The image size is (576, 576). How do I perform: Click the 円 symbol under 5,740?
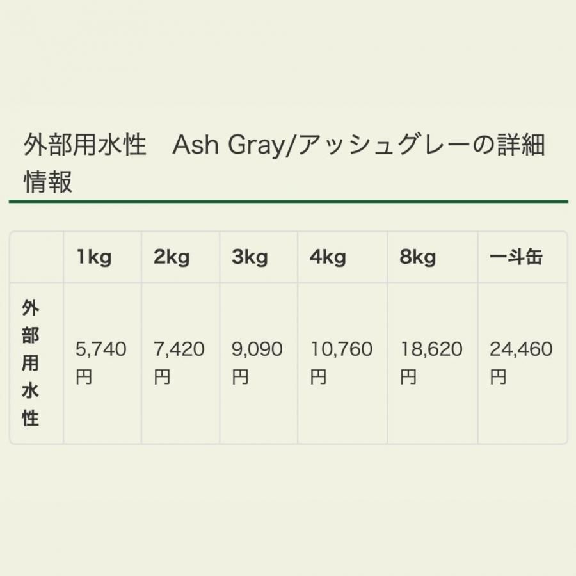click(x=83, y=377)
